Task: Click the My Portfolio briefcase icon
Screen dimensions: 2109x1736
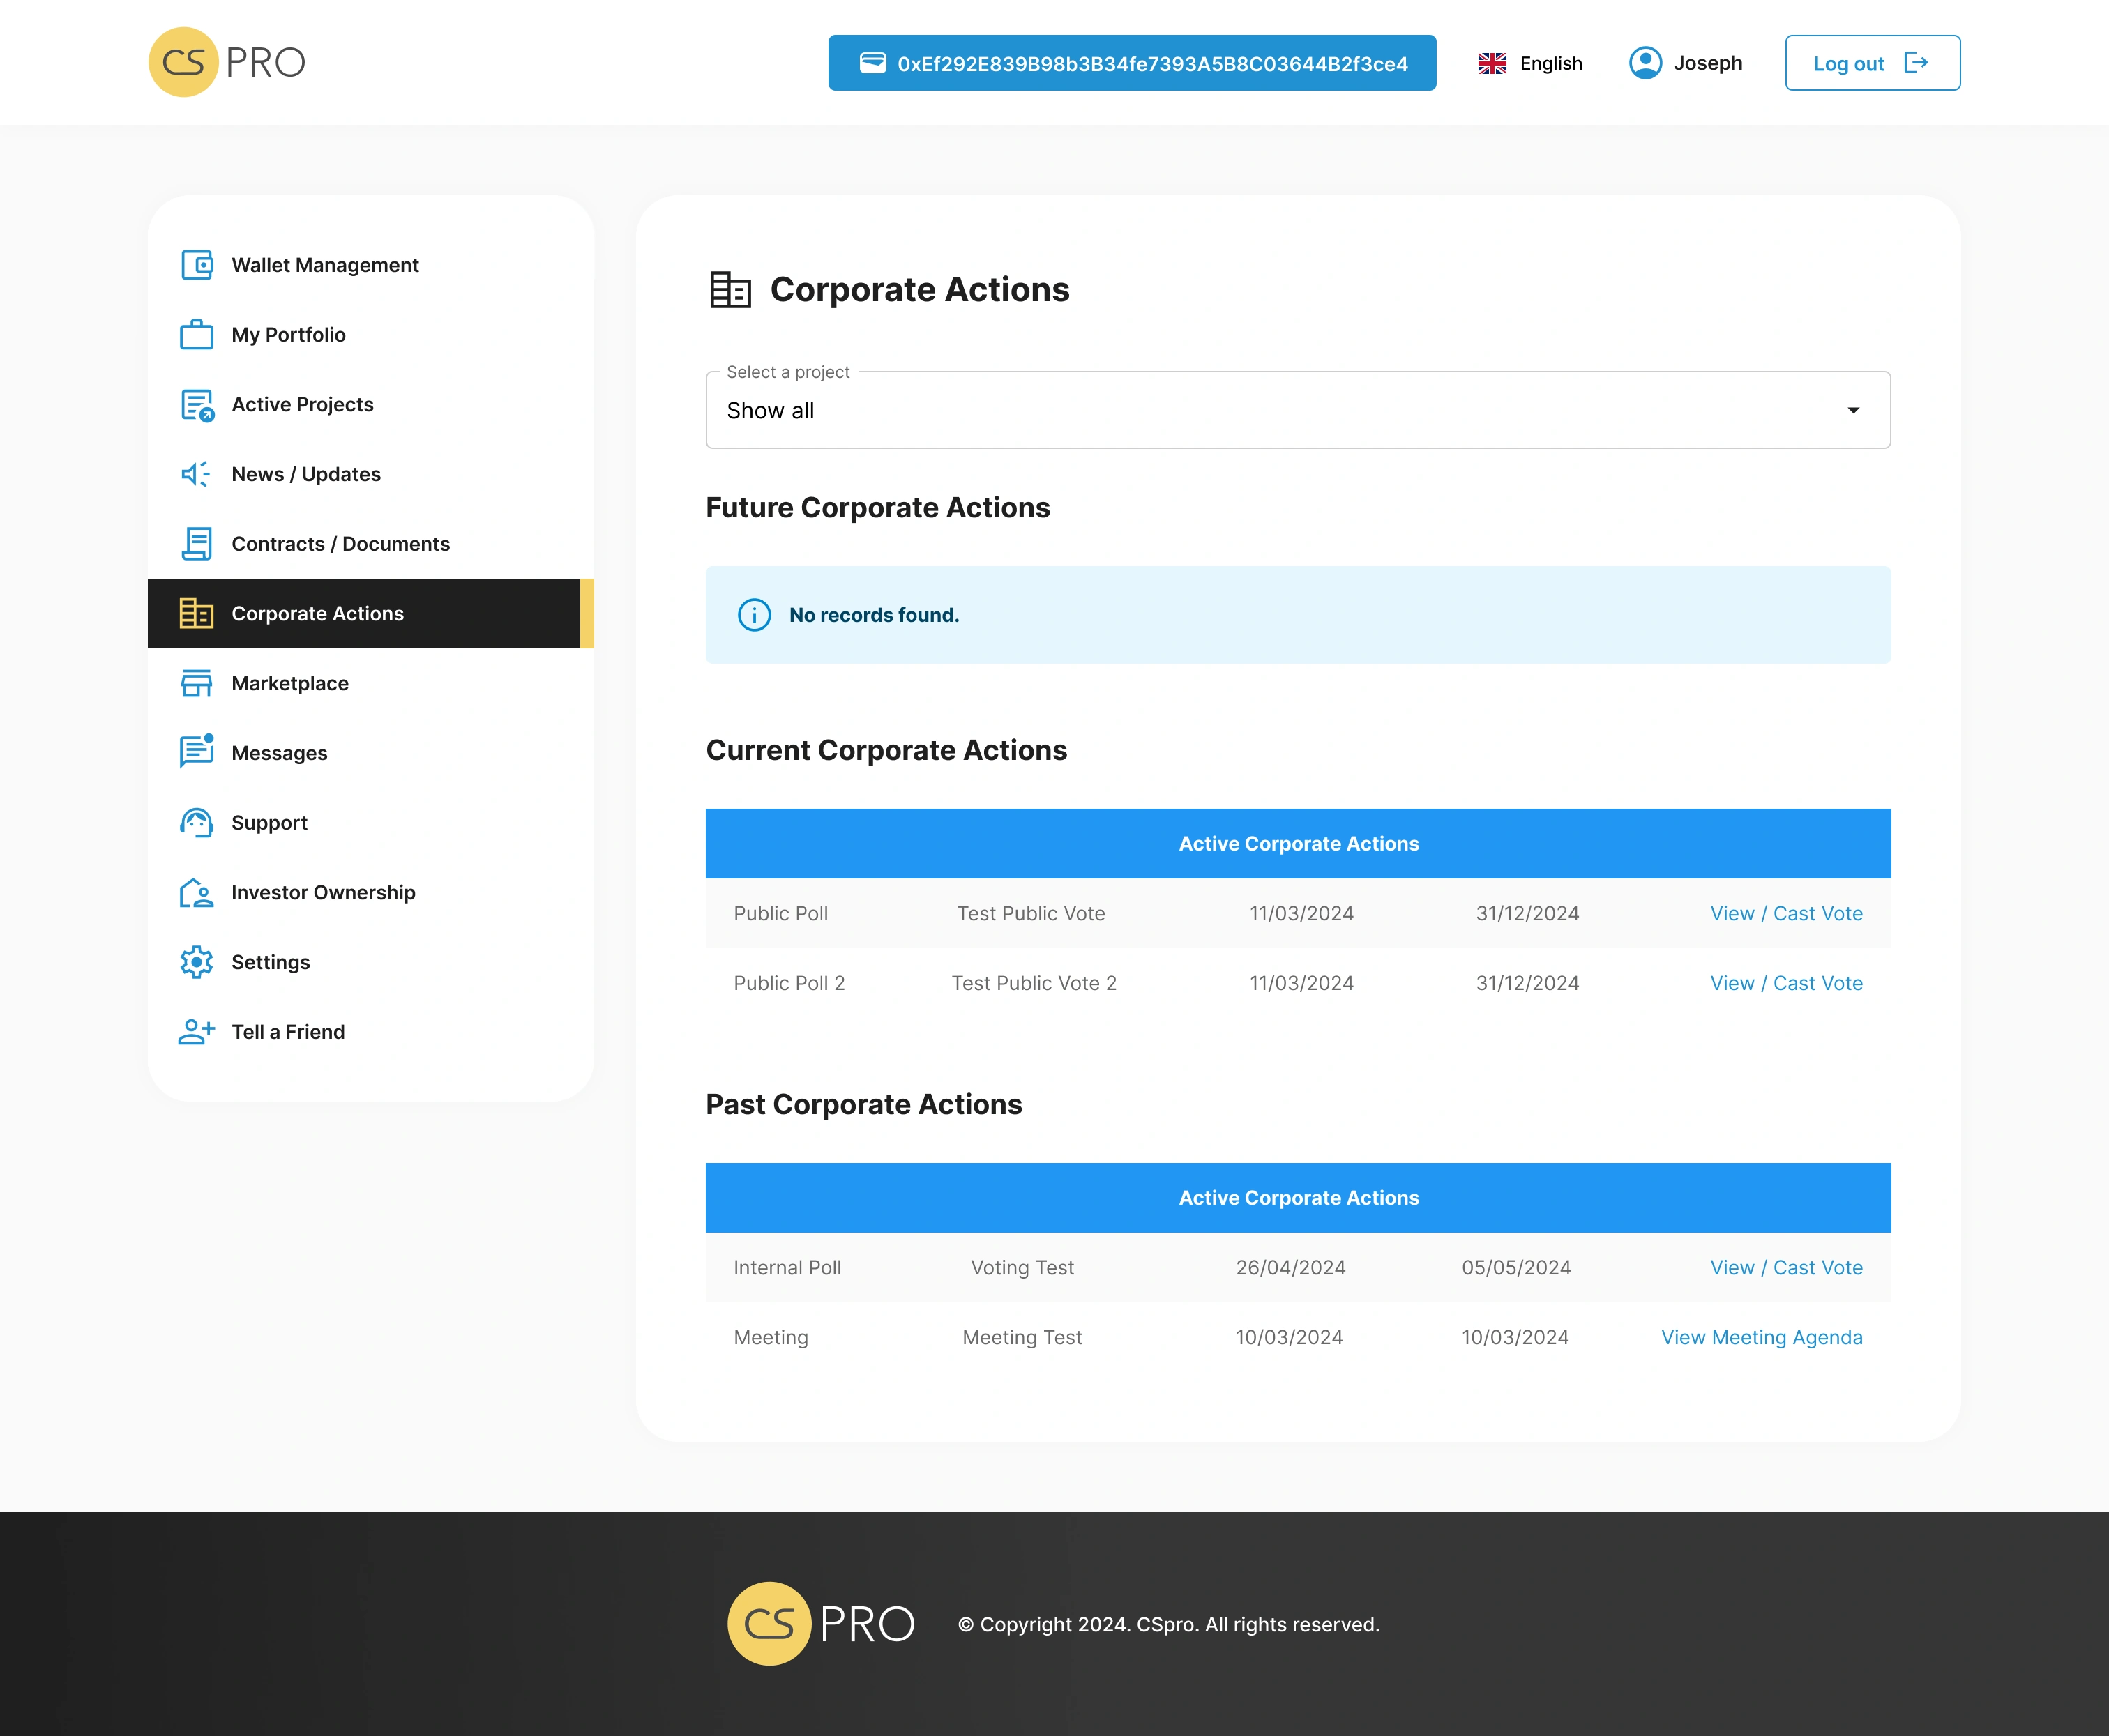Action: click(x=197, y=335)
